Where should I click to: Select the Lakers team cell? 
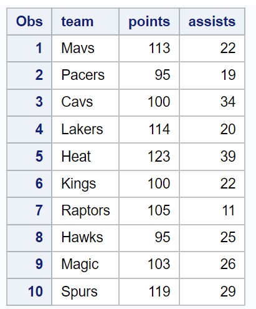85,129
